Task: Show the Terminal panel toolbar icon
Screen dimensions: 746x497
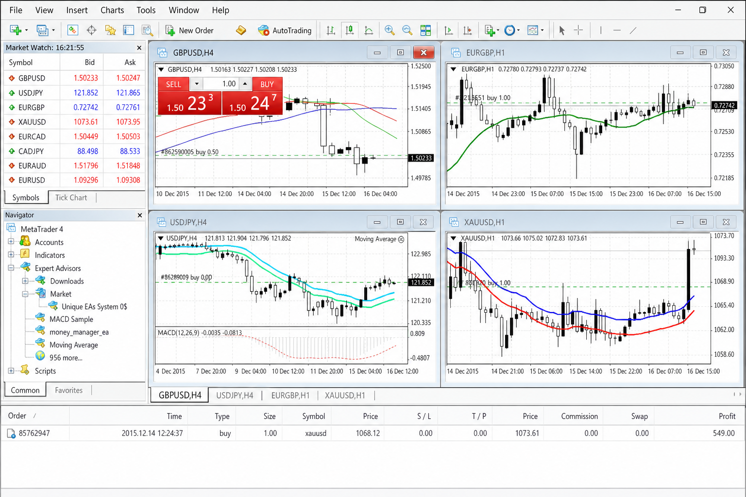Action: tap(129, 31)
